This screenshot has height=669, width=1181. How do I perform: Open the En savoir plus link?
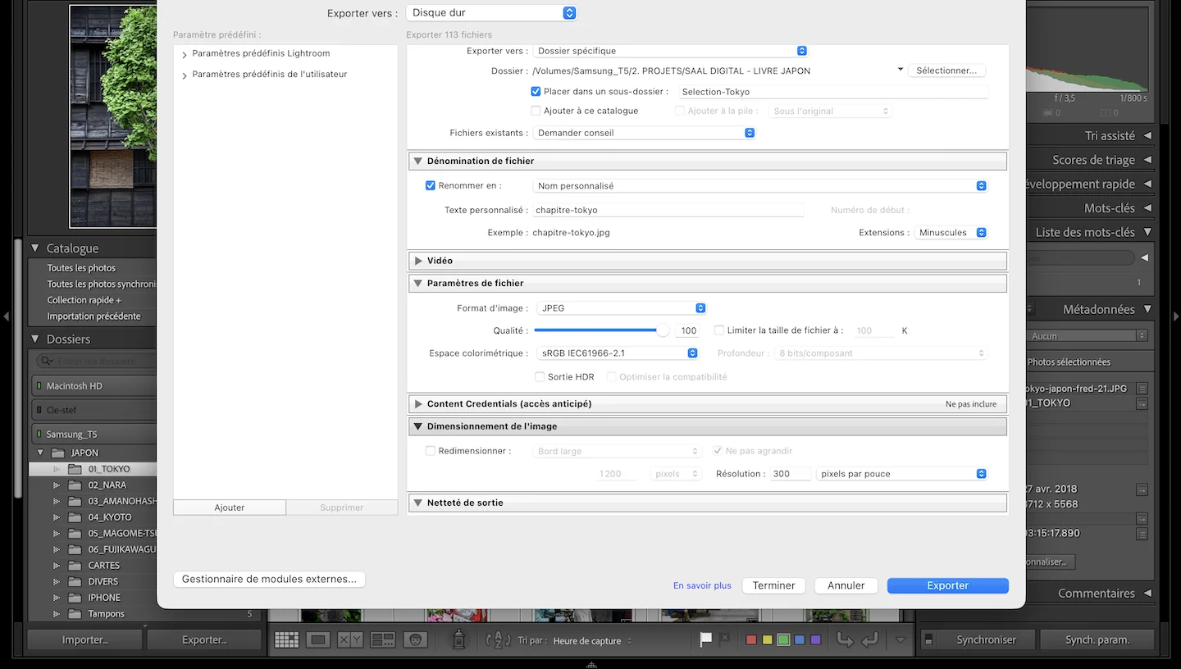pyautogui.click(x=702, y=585)
